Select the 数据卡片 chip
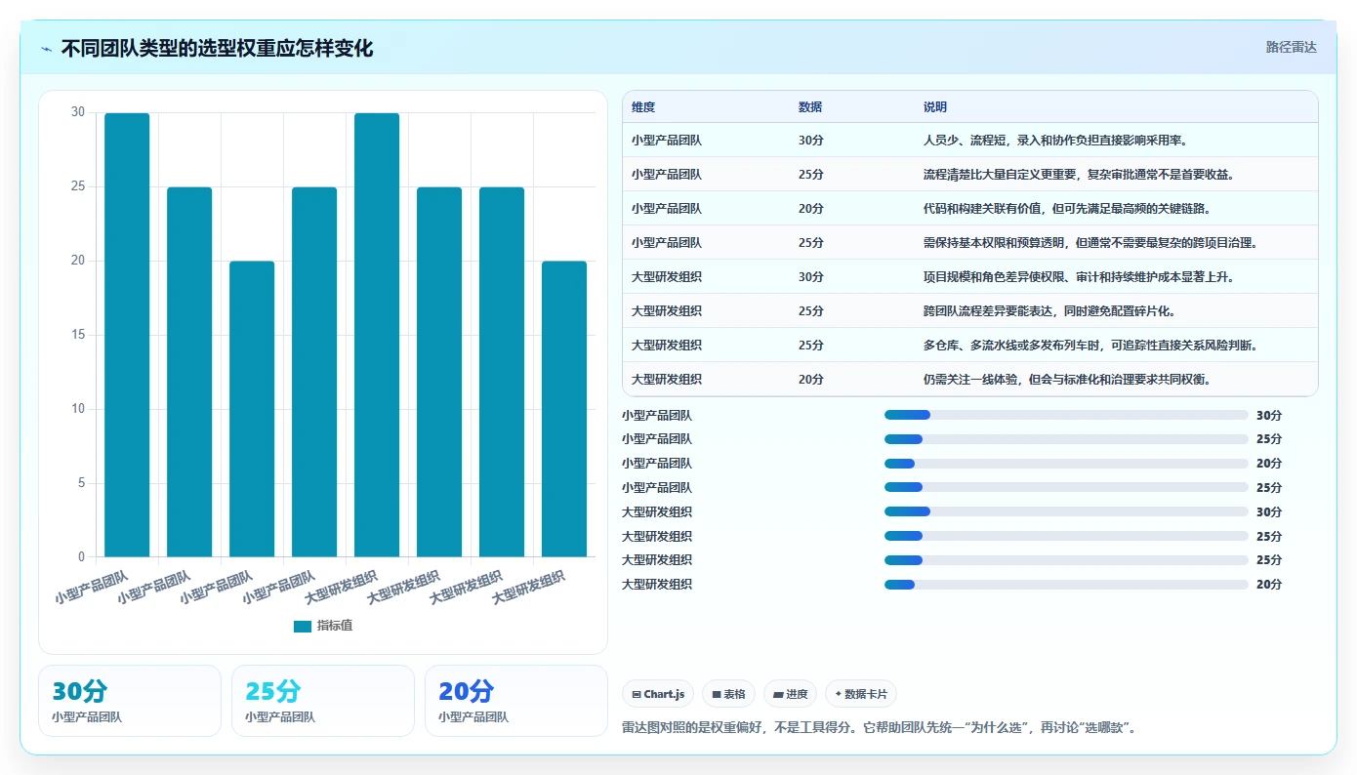Viewport: 1357px width, 775px height. tap(861, 694)
